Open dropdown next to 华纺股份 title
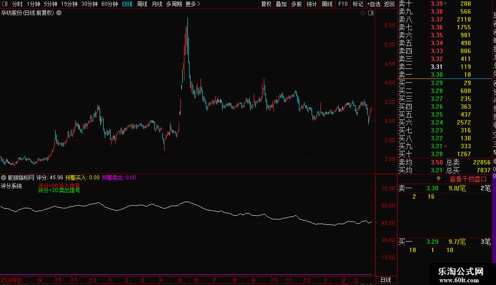Screen dimensions: 496x285 tap(59, 13)
